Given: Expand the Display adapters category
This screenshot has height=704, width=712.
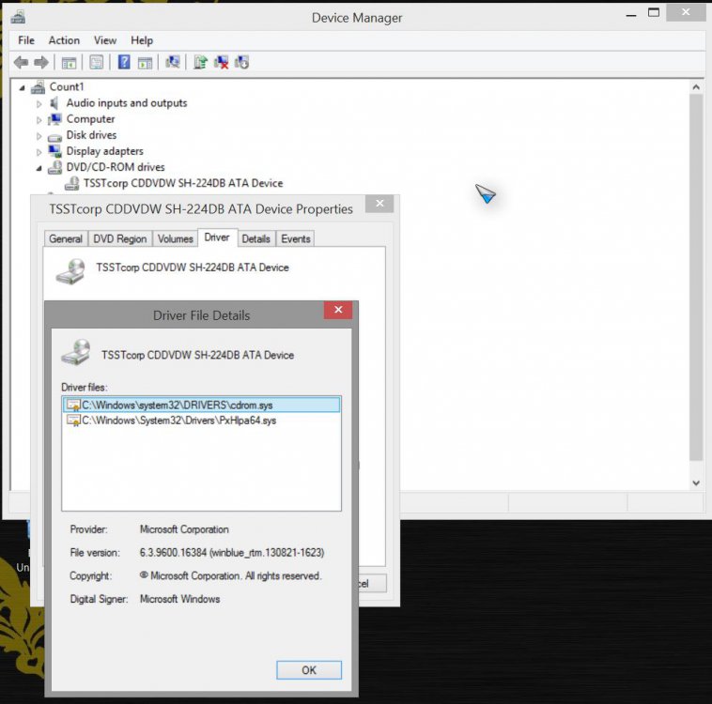Looking at the screenshot, I should 39,152.
